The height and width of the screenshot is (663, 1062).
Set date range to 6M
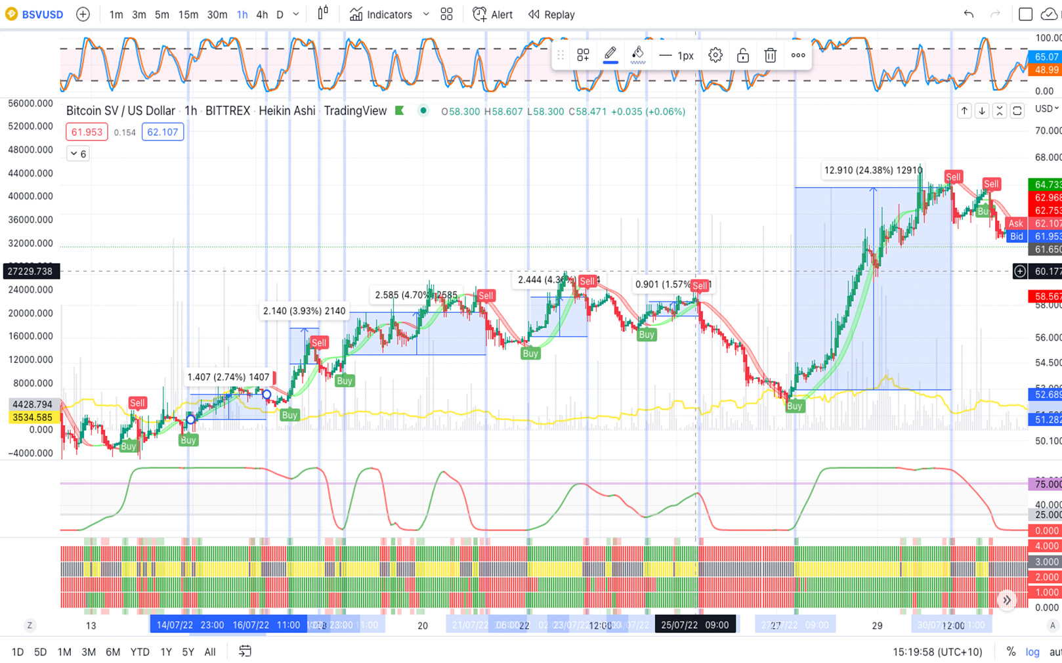pos(113,652)
